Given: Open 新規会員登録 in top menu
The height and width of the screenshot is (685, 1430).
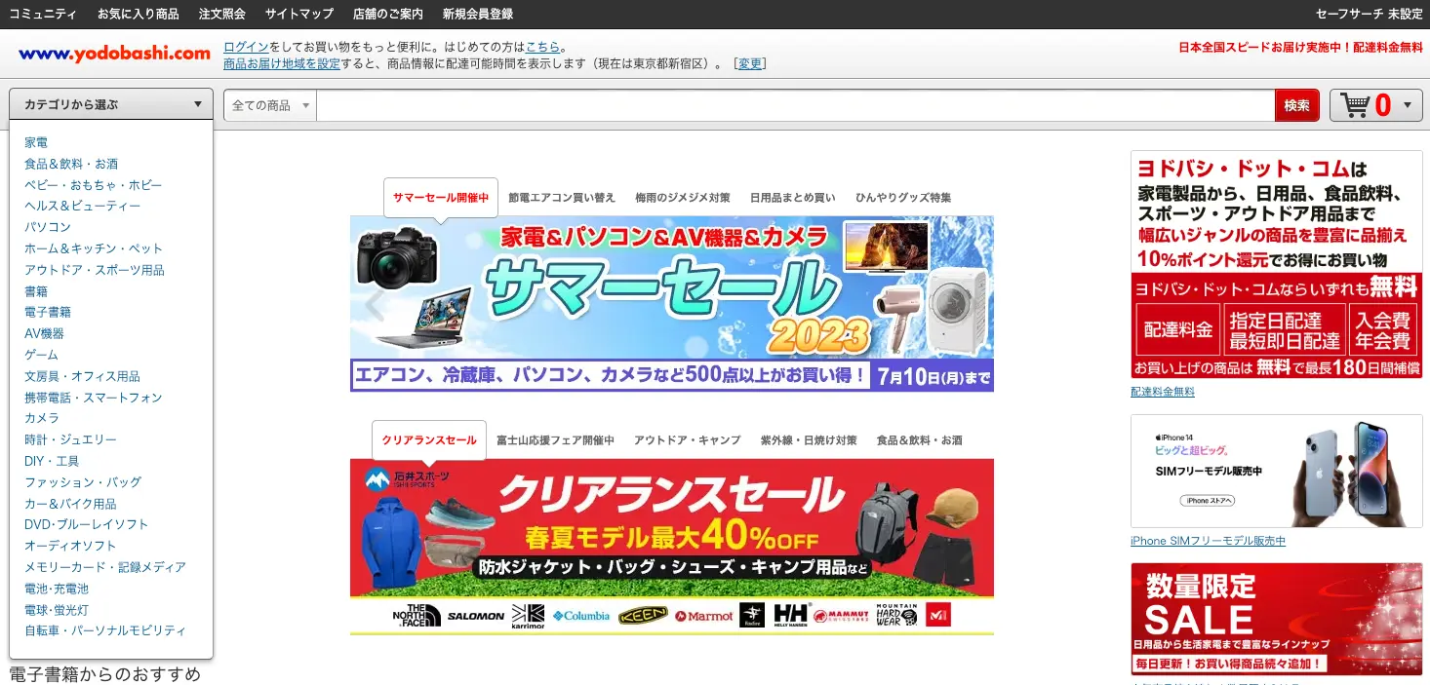Looking at the screenshot, I should [478, 15].
